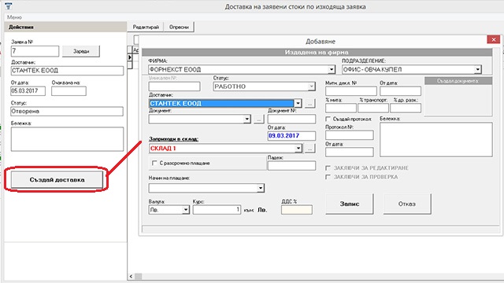
Task: Click the От дата field beside Митн. декл.
Action: (401, 91)
